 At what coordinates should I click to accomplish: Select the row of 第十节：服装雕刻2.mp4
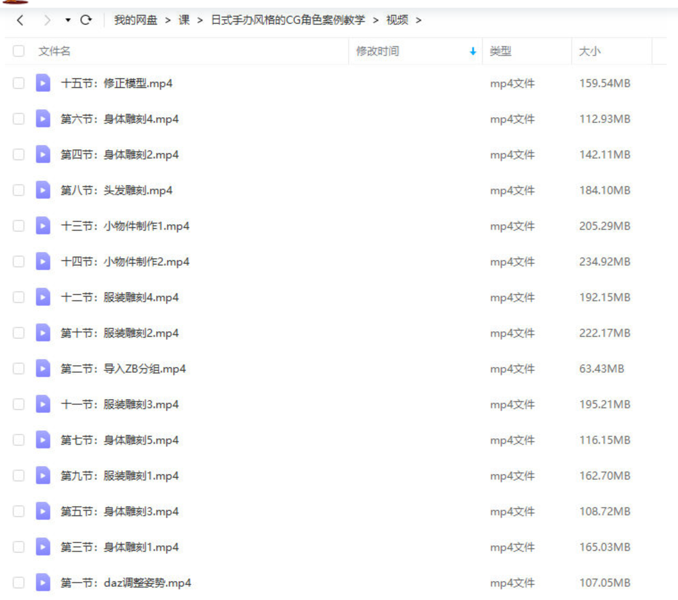pos(297,333)
